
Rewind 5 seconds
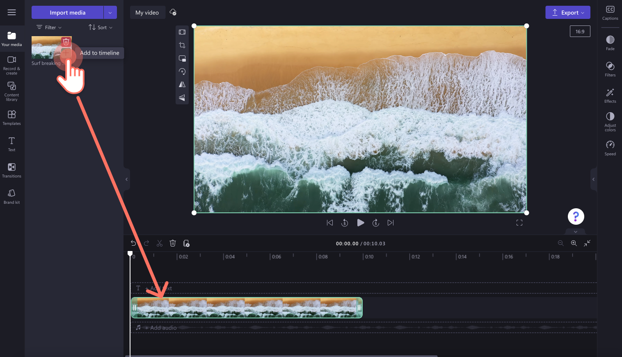tap(345, 223)
